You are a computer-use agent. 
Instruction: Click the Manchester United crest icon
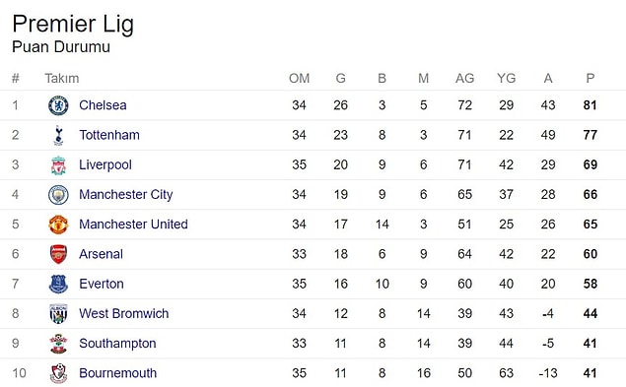[58, 225]
